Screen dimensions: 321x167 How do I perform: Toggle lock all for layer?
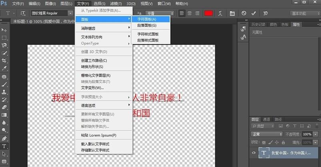pyautogui.click(x=283, y=142)
